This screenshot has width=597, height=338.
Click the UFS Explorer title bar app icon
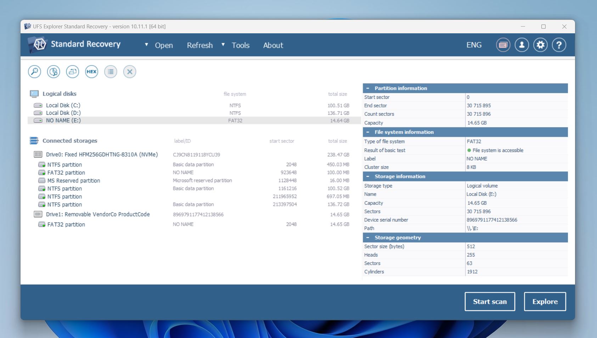coord(27,26)
